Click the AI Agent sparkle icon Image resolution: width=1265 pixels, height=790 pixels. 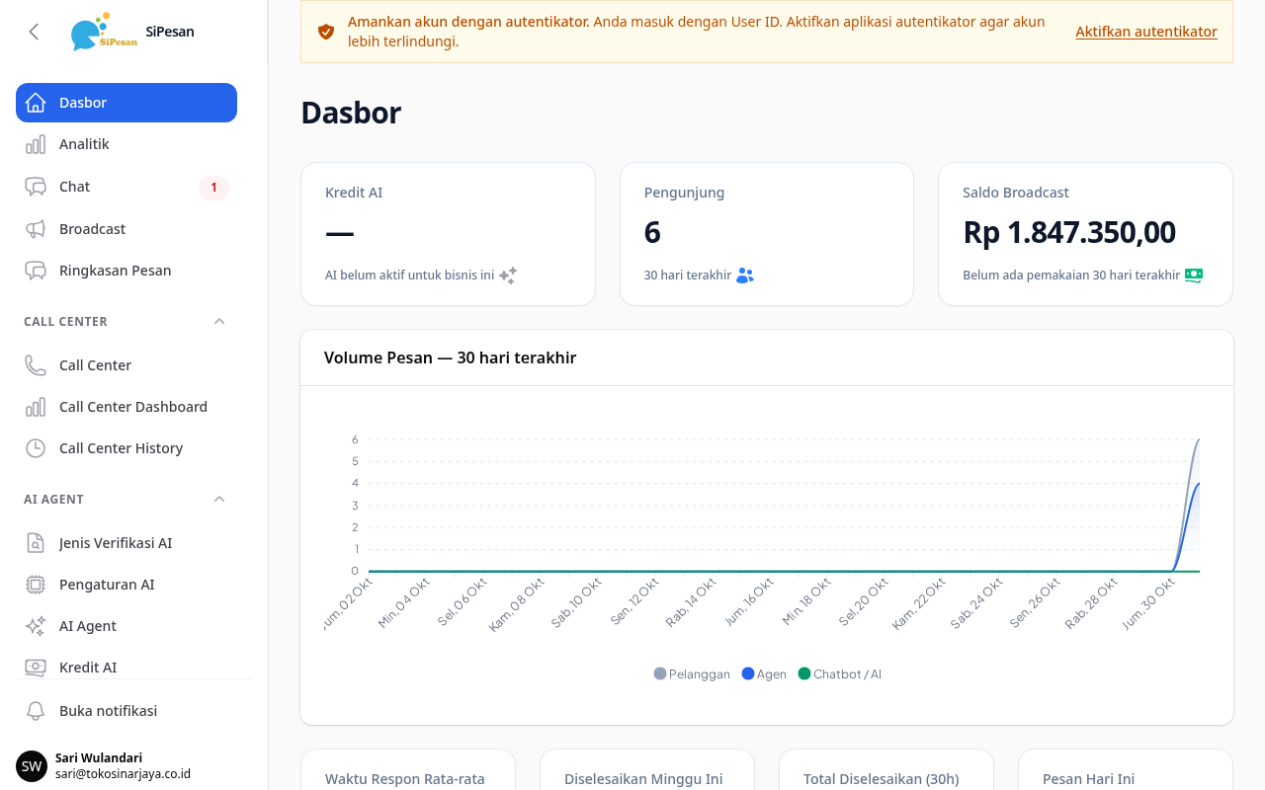pos(36,626)
